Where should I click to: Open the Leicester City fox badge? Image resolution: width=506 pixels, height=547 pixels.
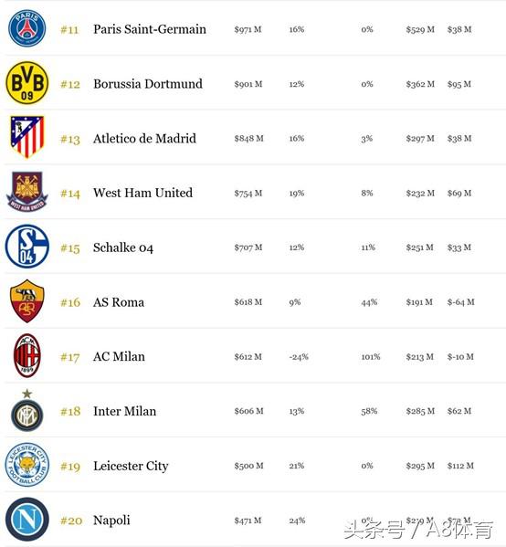click(26, 465)
